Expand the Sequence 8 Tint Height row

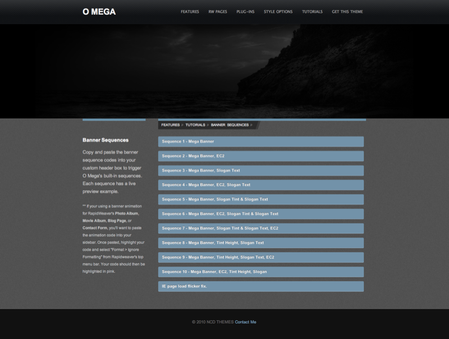click(260, 243)
